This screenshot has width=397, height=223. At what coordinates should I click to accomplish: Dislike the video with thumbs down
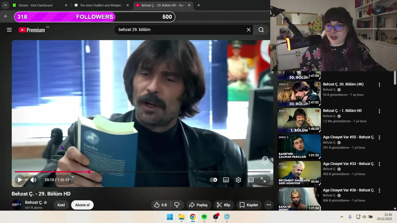[177, 205]
